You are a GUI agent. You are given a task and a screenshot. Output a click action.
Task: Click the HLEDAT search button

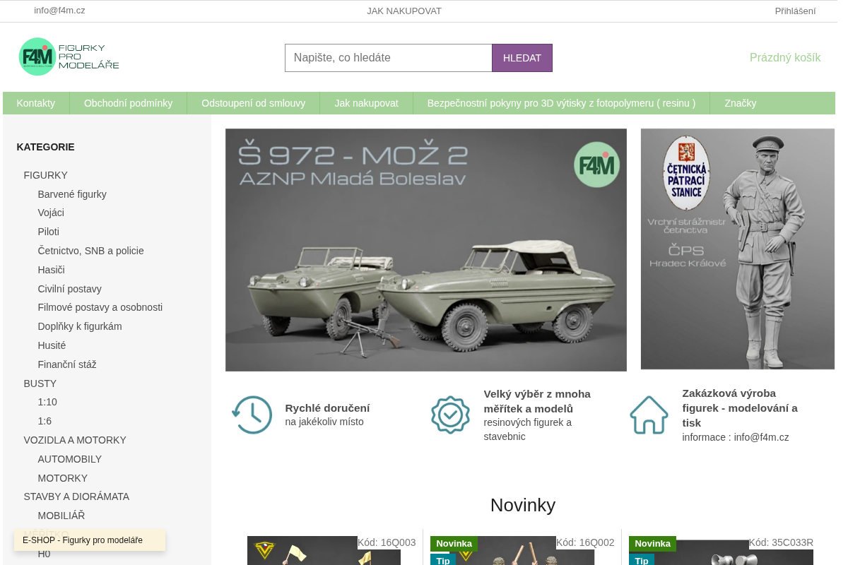tap(522, 58)
